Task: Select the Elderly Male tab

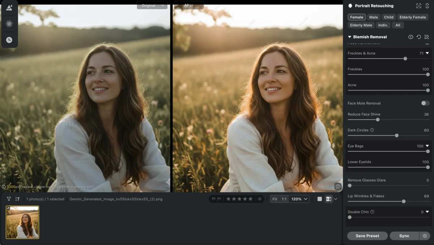Action: click(361, 25)
